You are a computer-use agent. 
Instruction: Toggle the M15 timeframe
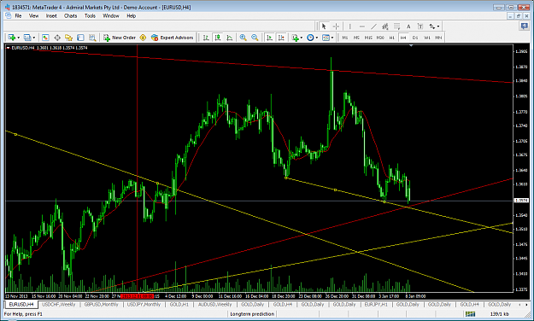pyautogui.click(x=368, y=38)
